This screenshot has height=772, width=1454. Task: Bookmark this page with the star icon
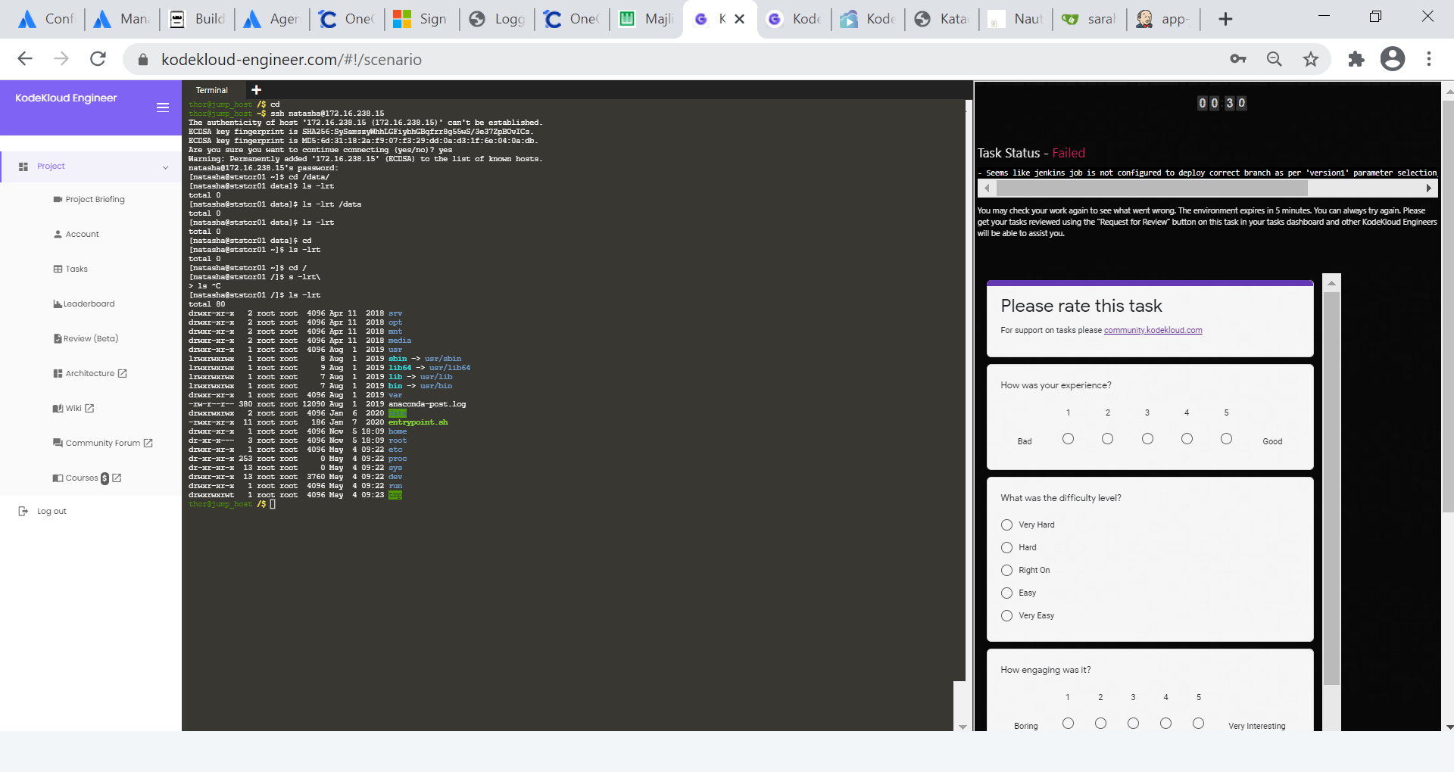[1311, 59]
